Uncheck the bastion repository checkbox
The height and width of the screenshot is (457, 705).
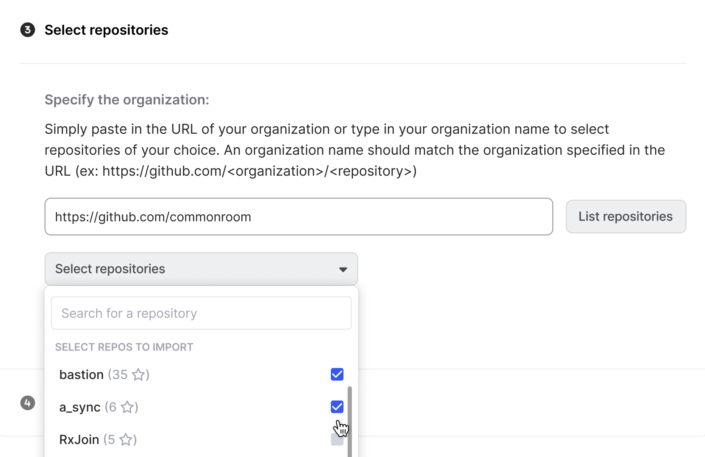point(337,374)
